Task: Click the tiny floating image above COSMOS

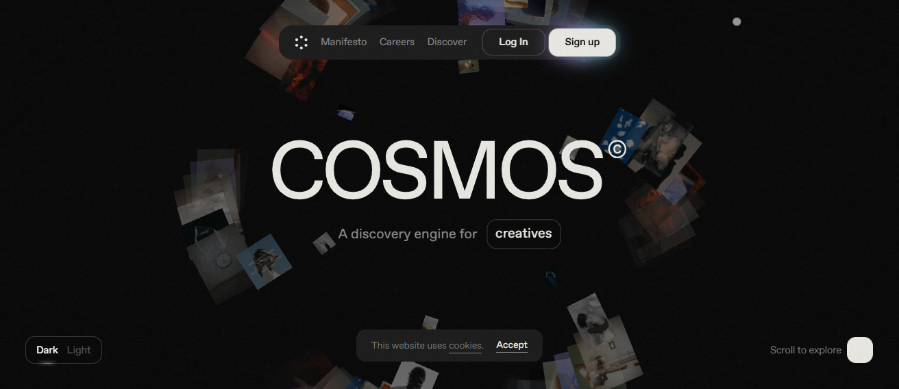Action: pyautogui.click(x=346, y=114)
